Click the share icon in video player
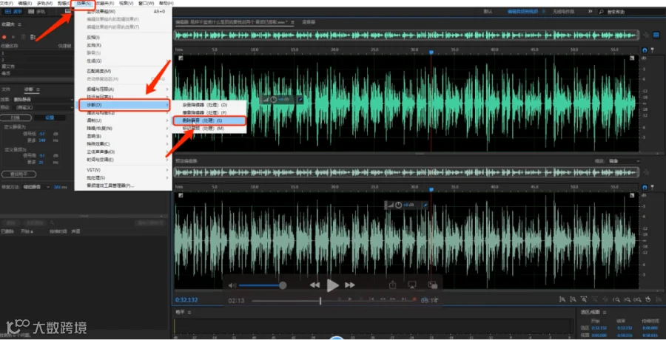The width and height of the screenshot is (666, 340). coord(392,285)
